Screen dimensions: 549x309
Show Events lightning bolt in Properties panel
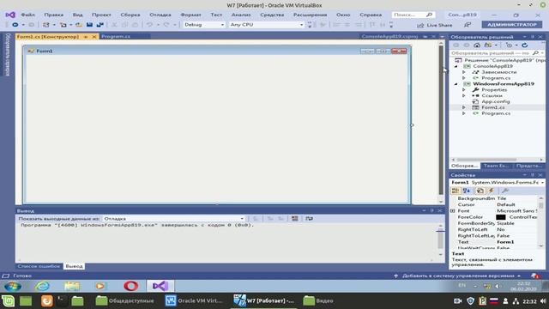point(492,191)
